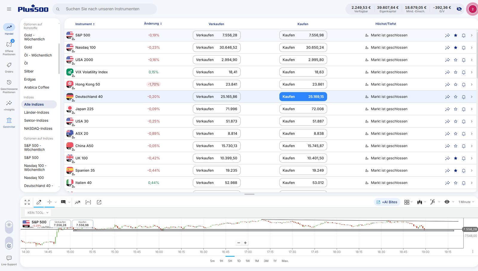Unstar Spanien 35 favorite
Image resolution: width=478 pixels, height=271 pixels.
click(x=456, y=171)
